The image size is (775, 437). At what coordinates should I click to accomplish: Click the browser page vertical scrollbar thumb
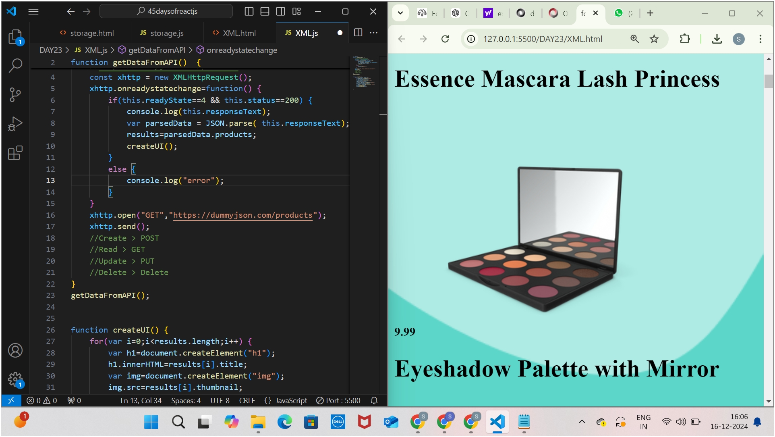(x=769, y=81)
